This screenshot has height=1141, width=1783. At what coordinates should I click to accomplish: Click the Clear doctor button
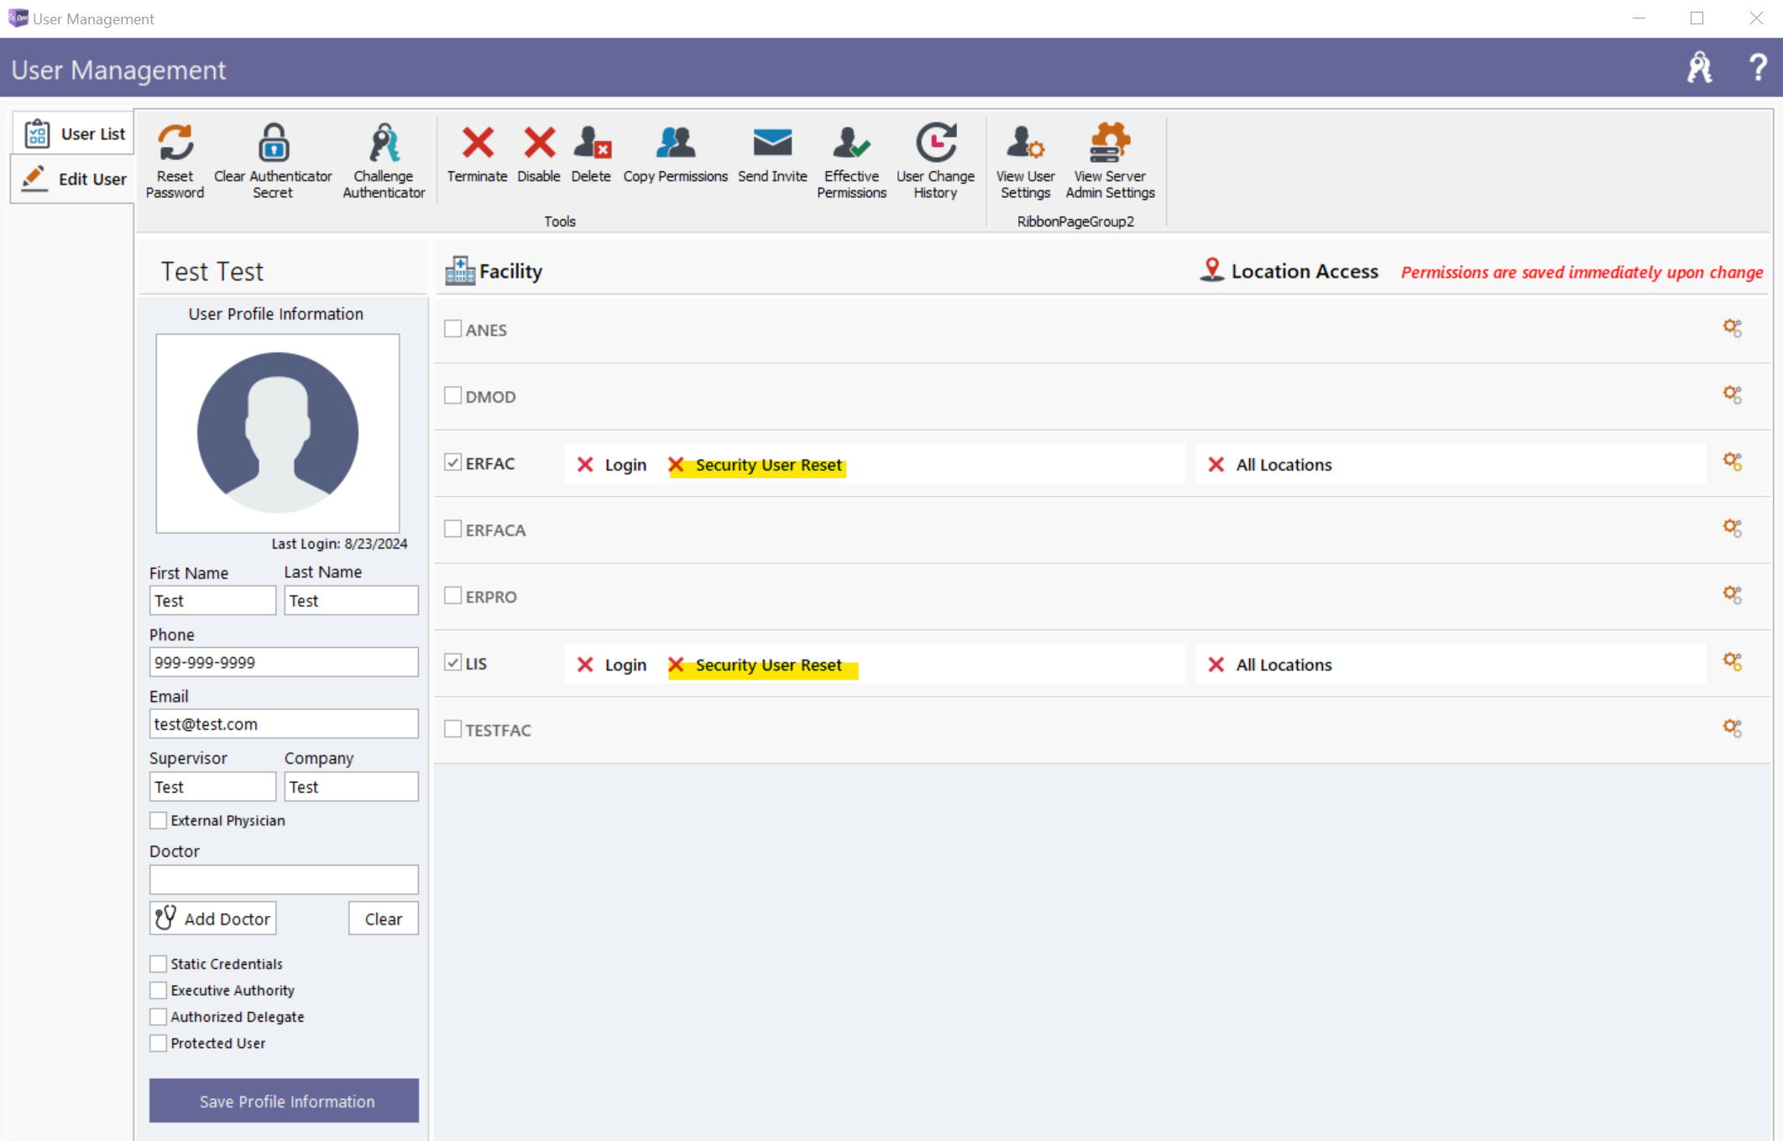(x=384, y=919)
